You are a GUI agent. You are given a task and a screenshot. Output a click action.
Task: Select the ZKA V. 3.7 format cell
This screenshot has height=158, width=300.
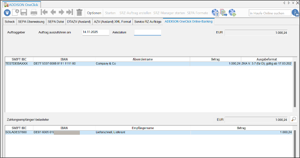pos(267,64)
